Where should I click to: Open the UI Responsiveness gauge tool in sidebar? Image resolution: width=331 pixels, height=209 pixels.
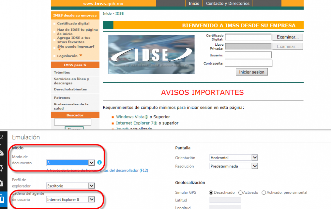2,153
